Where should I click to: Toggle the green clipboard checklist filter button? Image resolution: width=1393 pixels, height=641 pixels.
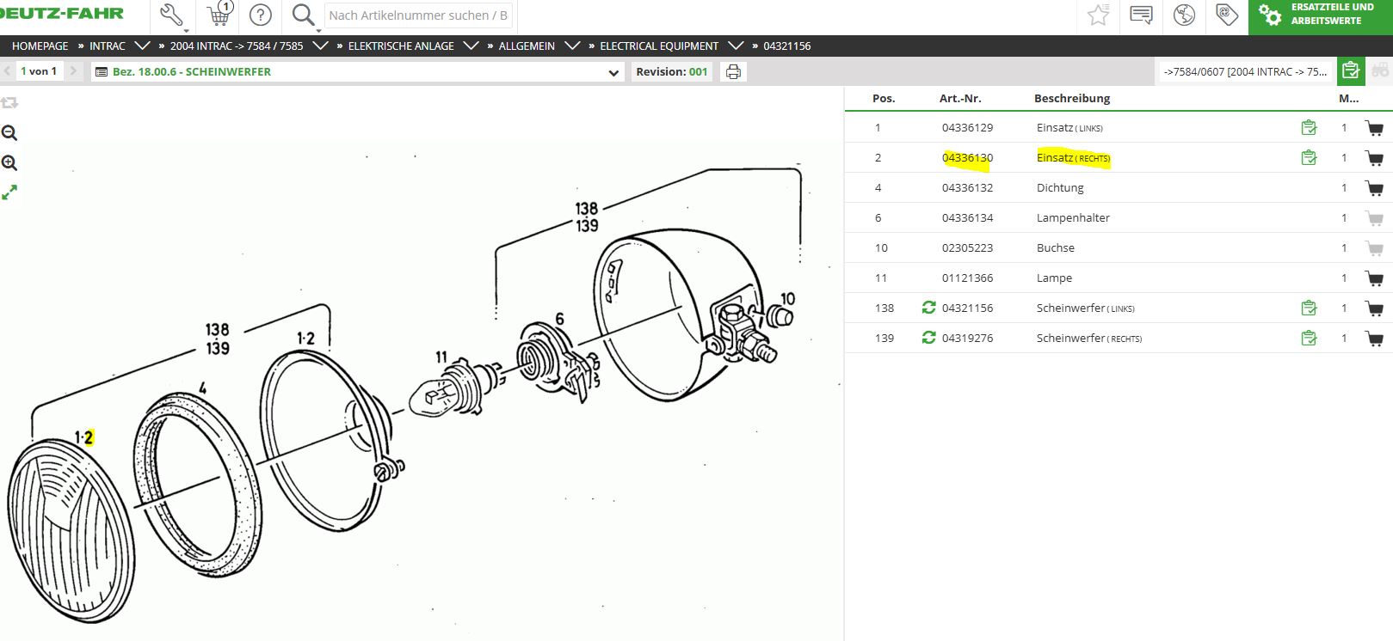[x=1351, y=71]
